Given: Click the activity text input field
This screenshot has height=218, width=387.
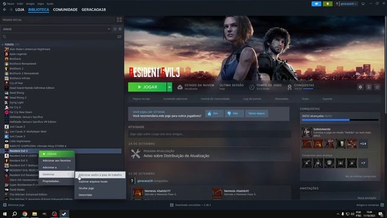Looking at the screenshot, I should pos(209,134).
